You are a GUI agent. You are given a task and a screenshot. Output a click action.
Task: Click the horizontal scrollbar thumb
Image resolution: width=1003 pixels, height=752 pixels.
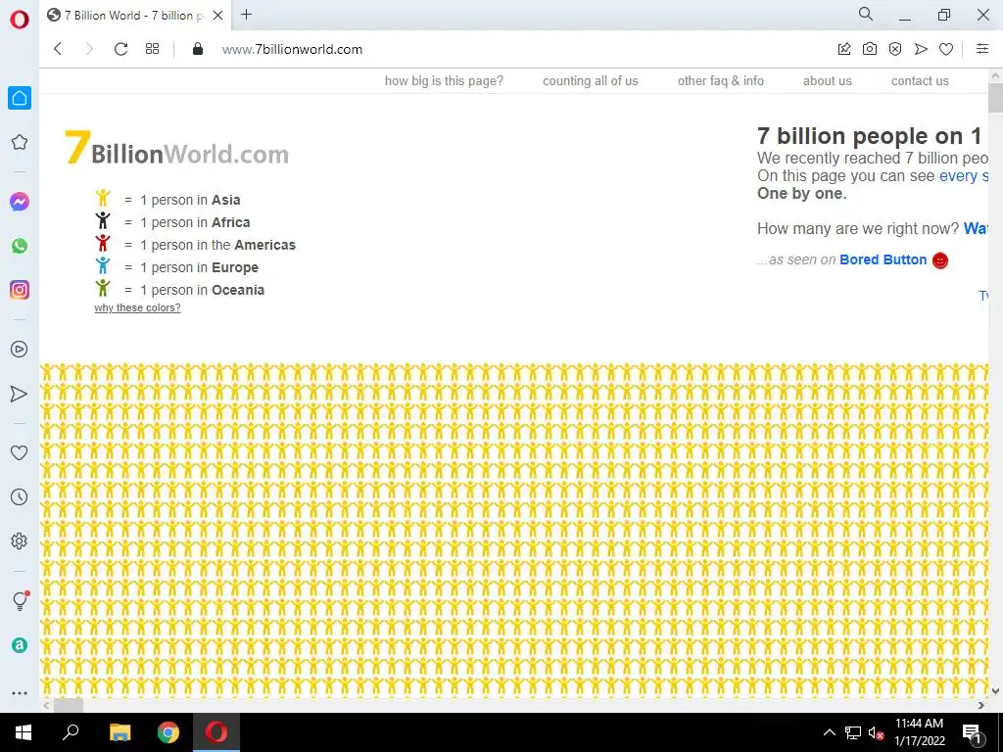click(68, 705)
